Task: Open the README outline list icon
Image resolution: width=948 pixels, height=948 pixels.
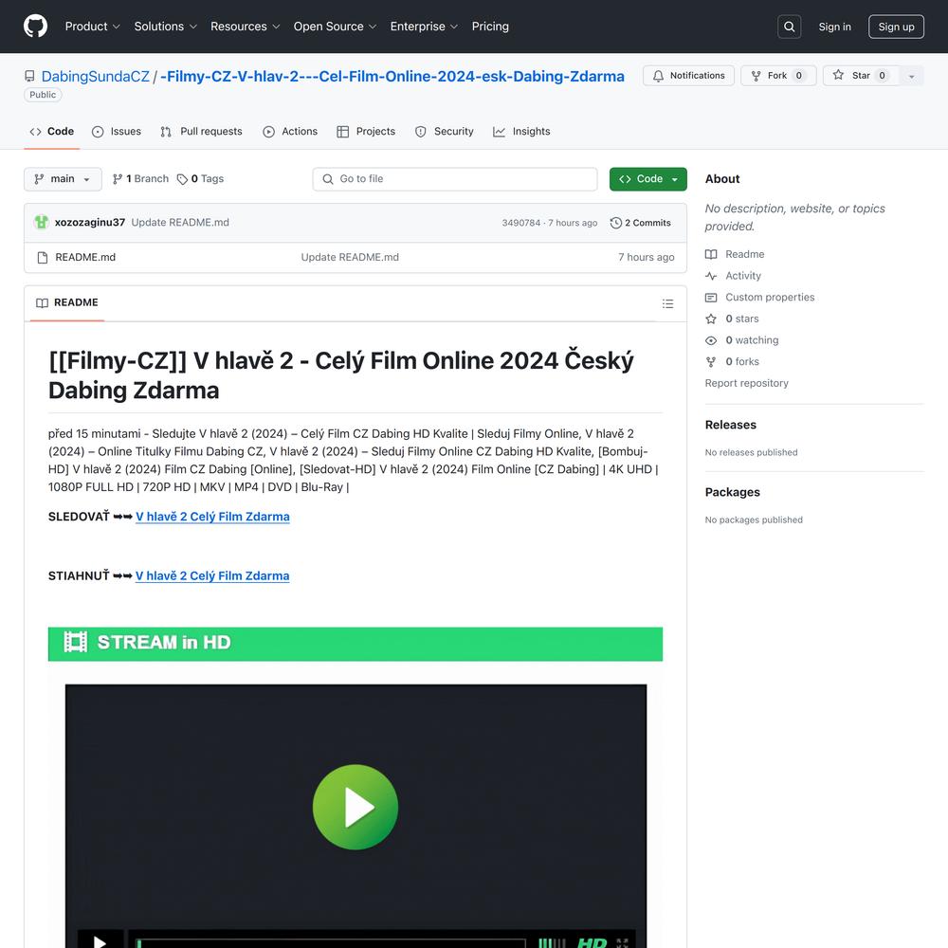Action: pos(667,303)
